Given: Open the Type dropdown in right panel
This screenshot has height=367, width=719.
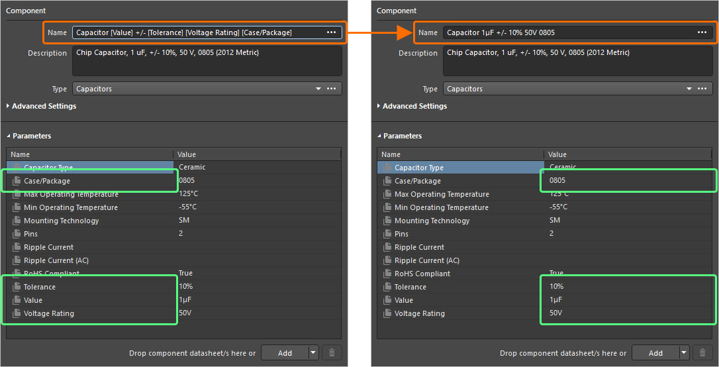Looking at the screenshot, I should pos(689,89).
